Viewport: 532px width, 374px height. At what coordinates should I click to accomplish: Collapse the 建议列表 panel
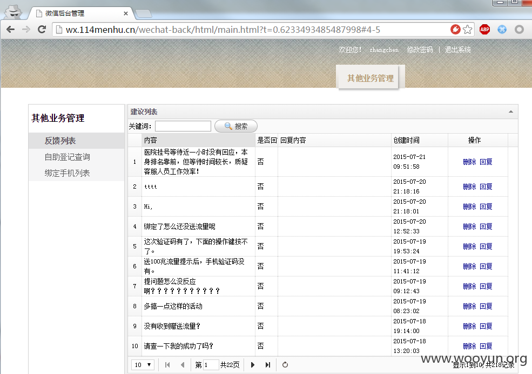[x=510, y=112]
